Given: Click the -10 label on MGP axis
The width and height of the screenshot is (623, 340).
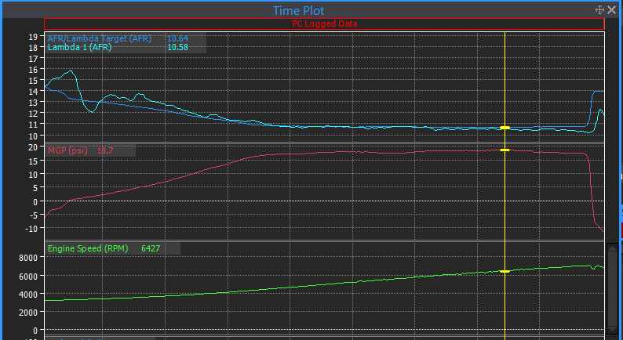Looking at the screenshot, I should click(x=31, y=229).
